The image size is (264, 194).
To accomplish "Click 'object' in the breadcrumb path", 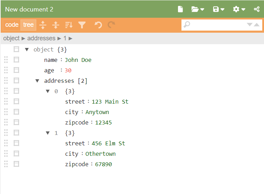I will pyautogui.click(x=11, y=38).
